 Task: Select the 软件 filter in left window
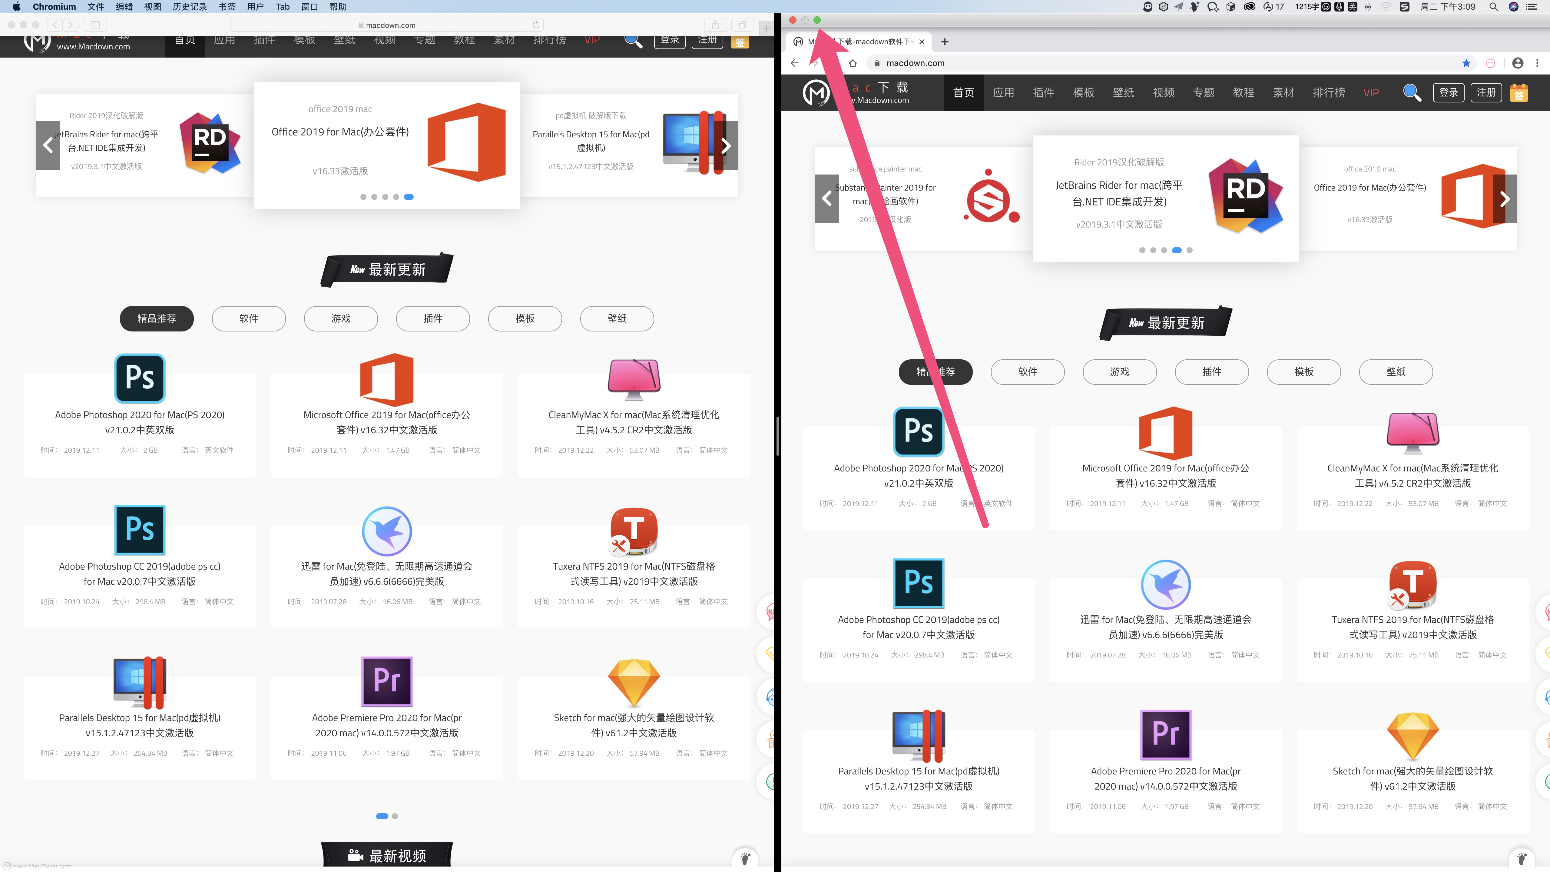(249, 318)
